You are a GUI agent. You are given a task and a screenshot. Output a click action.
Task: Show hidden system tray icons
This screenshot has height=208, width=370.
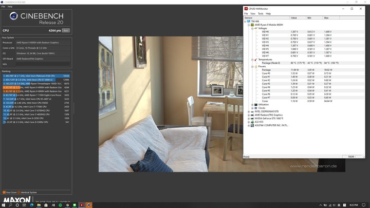pos(321,205)
